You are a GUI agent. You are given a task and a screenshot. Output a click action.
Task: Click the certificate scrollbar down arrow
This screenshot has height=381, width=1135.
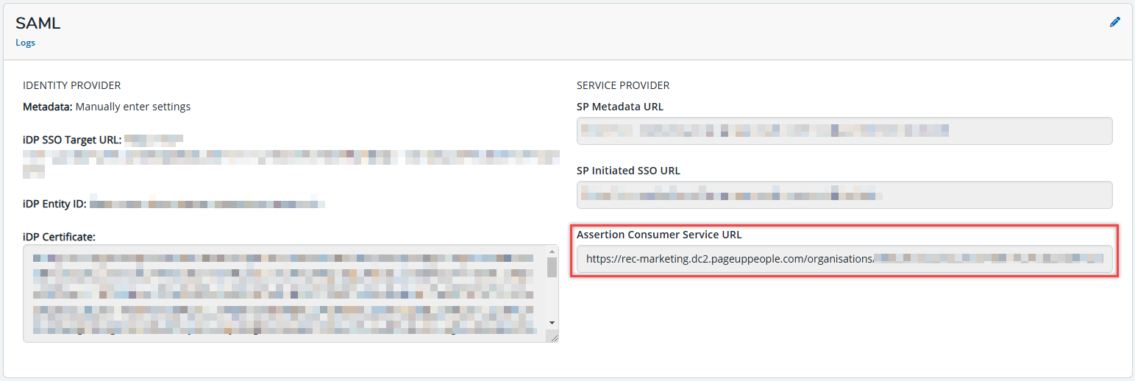pos(552,322)
